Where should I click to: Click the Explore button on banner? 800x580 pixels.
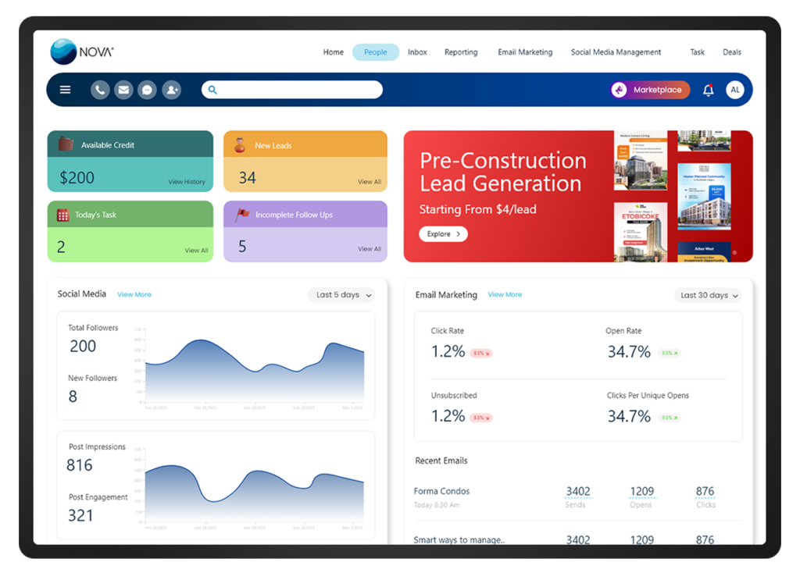[x=443, y=233]
